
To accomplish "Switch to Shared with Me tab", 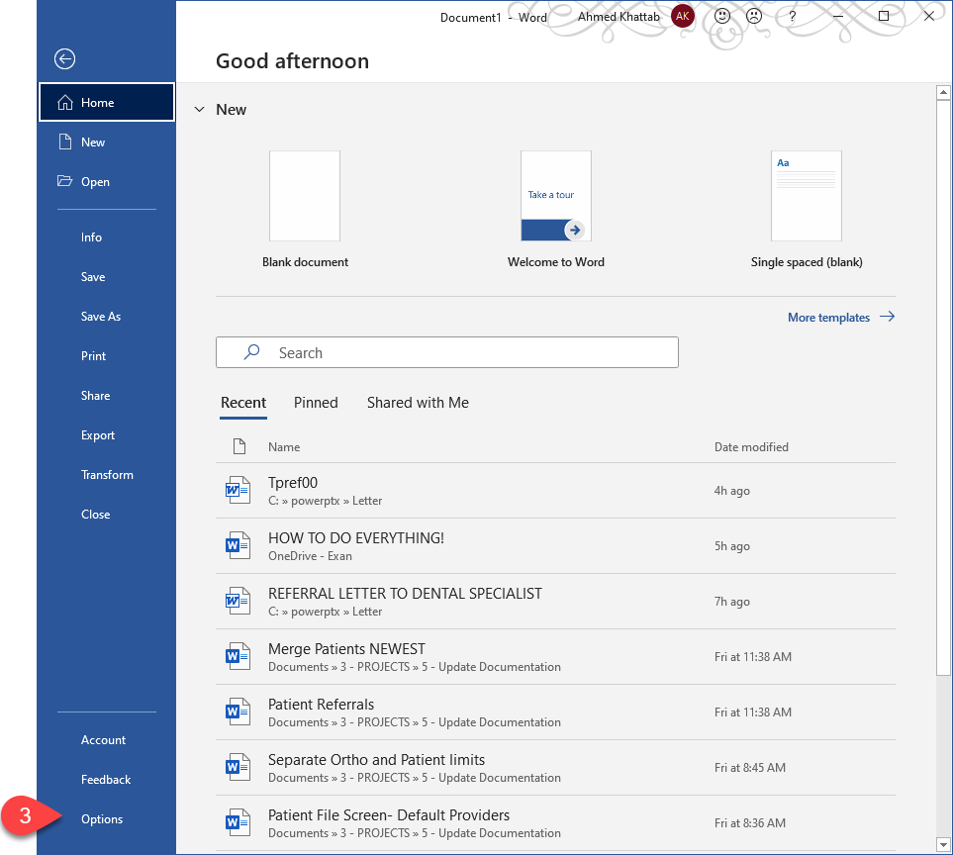I will [418, 403].
